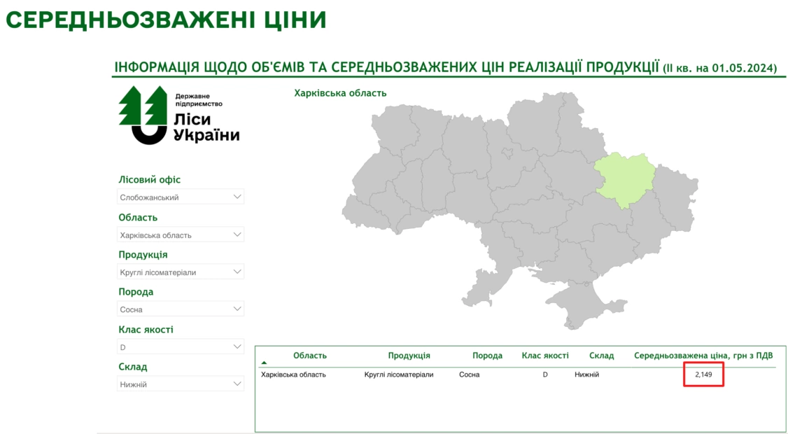This screenshot has width=788, height=434.
Task: Sort table by Область column header
Action: tap(309, 356)
